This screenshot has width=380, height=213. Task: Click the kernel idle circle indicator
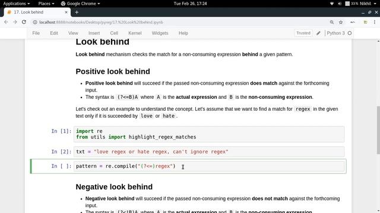coord(350,33)
